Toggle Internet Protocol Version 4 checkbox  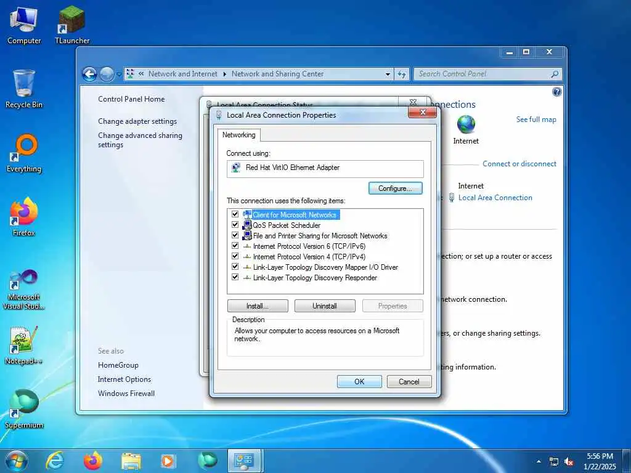click(x=235, y=256)
